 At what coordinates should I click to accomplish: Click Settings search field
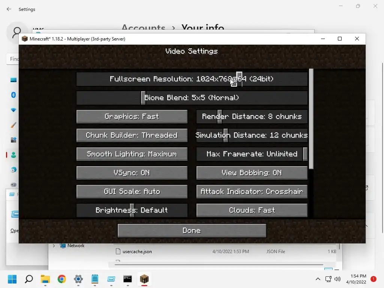click(x=13, y=59)
